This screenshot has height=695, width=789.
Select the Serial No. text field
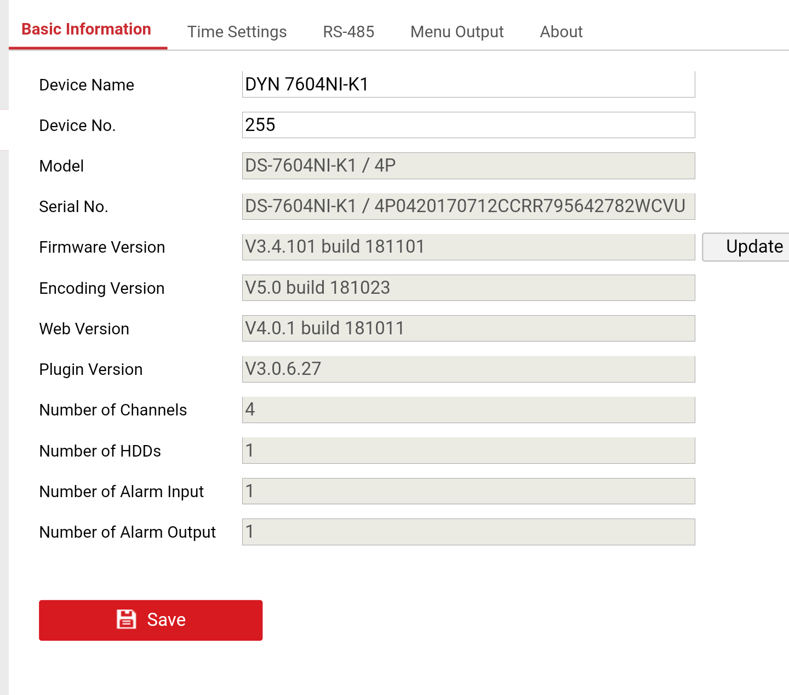point(468,206)
